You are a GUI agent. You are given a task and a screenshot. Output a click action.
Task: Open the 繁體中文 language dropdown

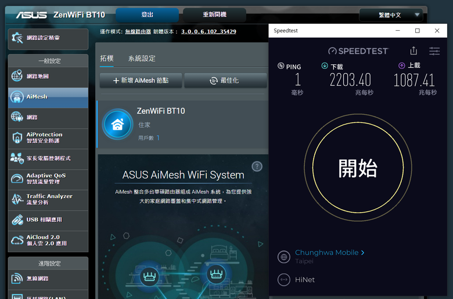[x=391, y=15]
